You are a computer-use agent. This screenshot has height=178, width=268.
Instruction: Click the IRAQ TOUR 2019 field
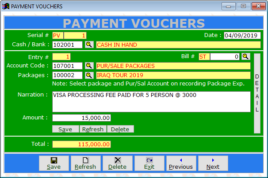click(173, 75)
